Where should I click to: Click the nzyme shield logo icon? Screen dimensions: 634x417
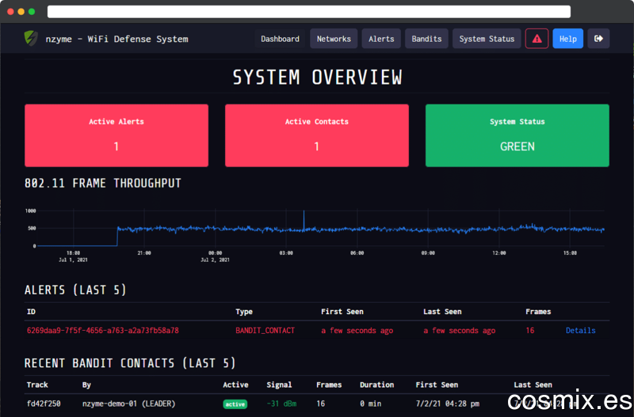[31, 38]
